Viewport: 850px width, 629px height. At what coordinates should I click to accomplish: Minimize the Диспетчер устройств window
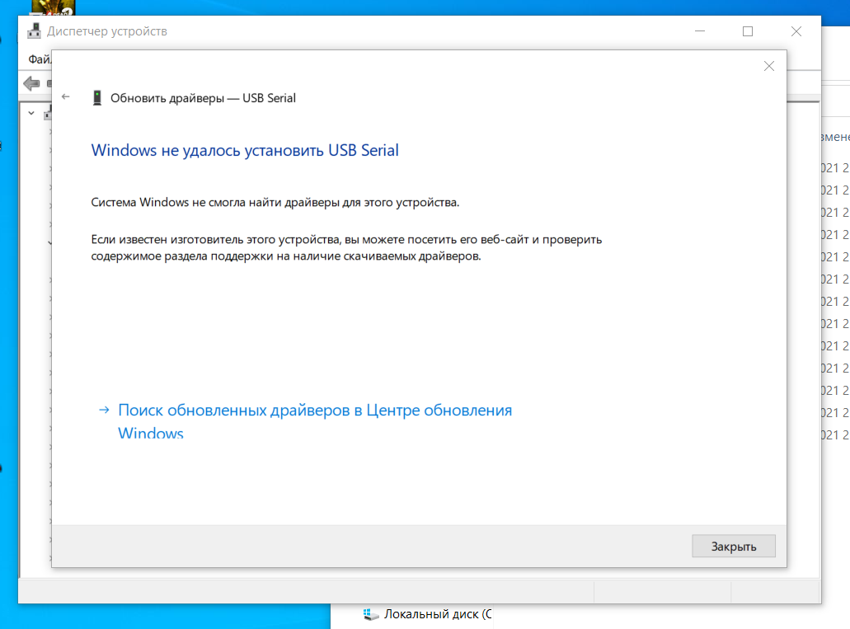click(x=700, y=31)
